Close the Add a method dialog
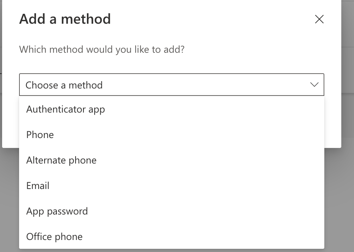354x252 pixels. tap(319, 19)
